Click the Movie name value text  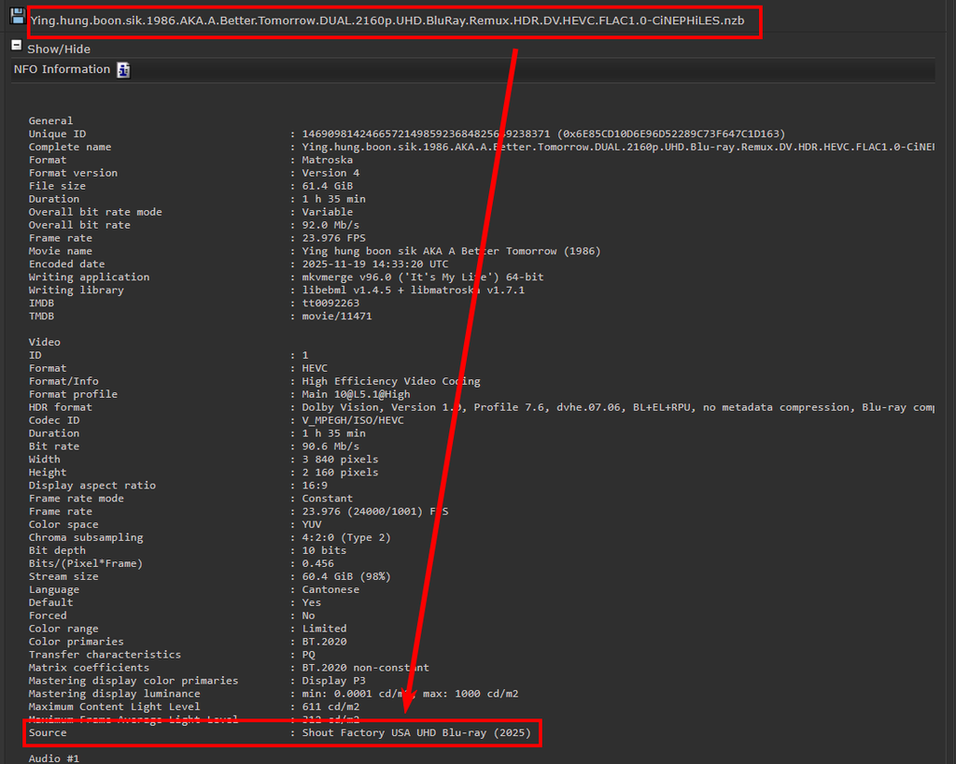click(x=451, y=251)
